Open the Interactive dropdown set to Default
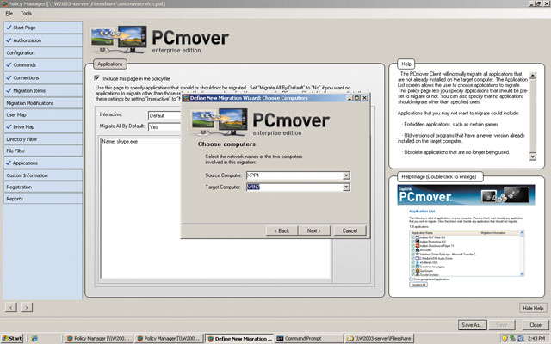 [x=164, y=115]
